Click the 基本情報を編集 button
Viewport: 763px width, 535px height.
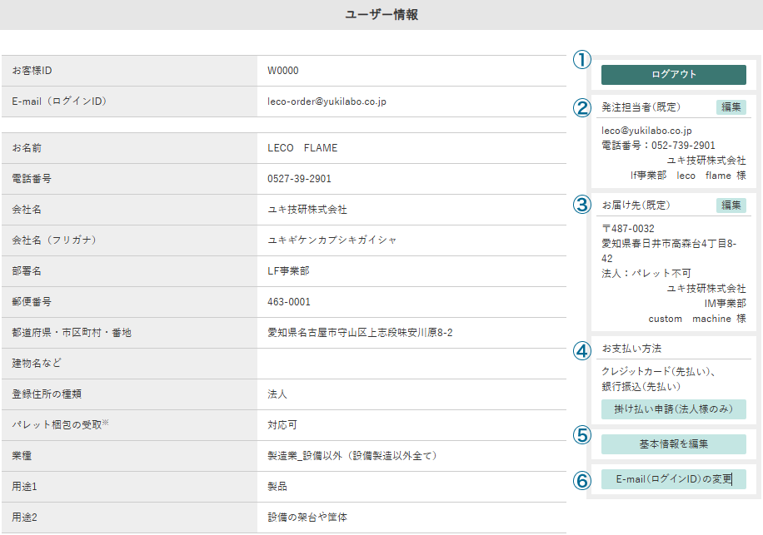pos(673,443)
